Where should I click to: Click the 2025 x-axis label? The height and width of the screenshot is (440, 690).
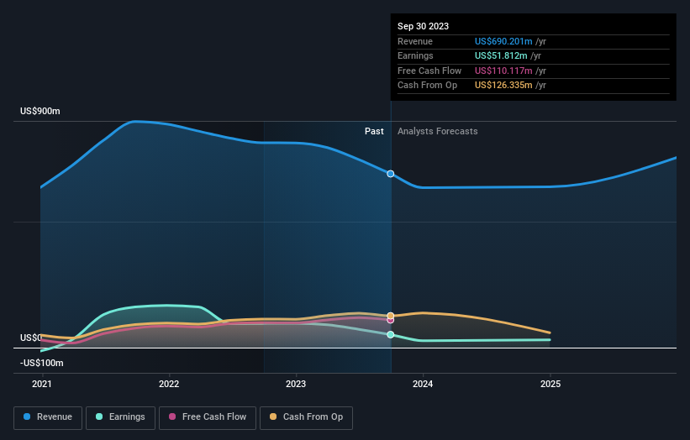point(550,385)
